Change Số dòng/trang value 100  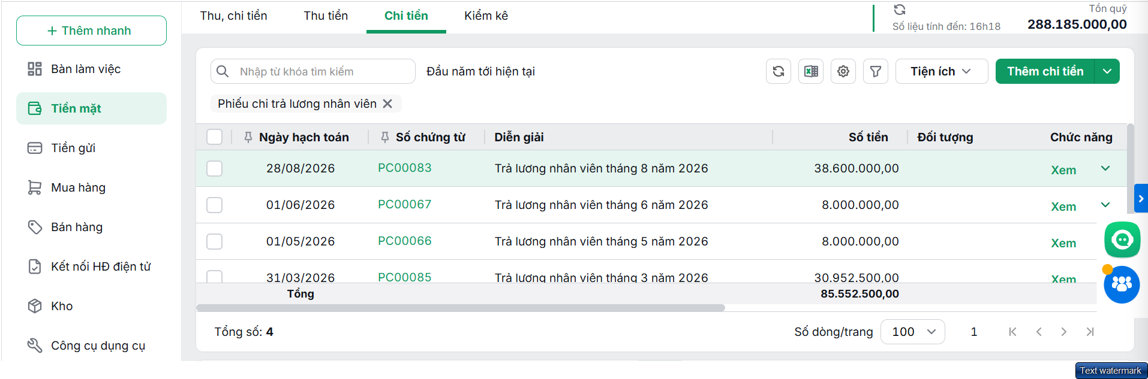tap(912, 332)
